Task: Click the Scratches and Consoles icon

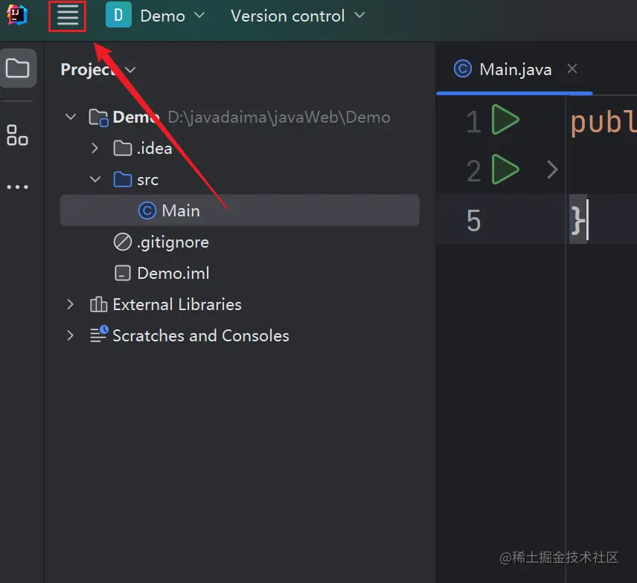Action: pos(99,334)
